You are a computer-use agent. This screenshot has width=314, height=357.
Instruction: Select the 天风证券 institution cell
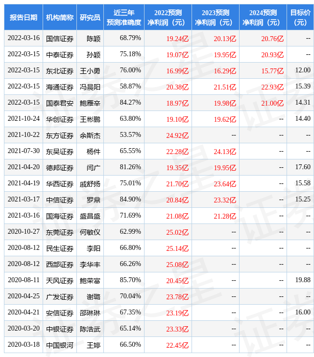[x=60, y=281]
